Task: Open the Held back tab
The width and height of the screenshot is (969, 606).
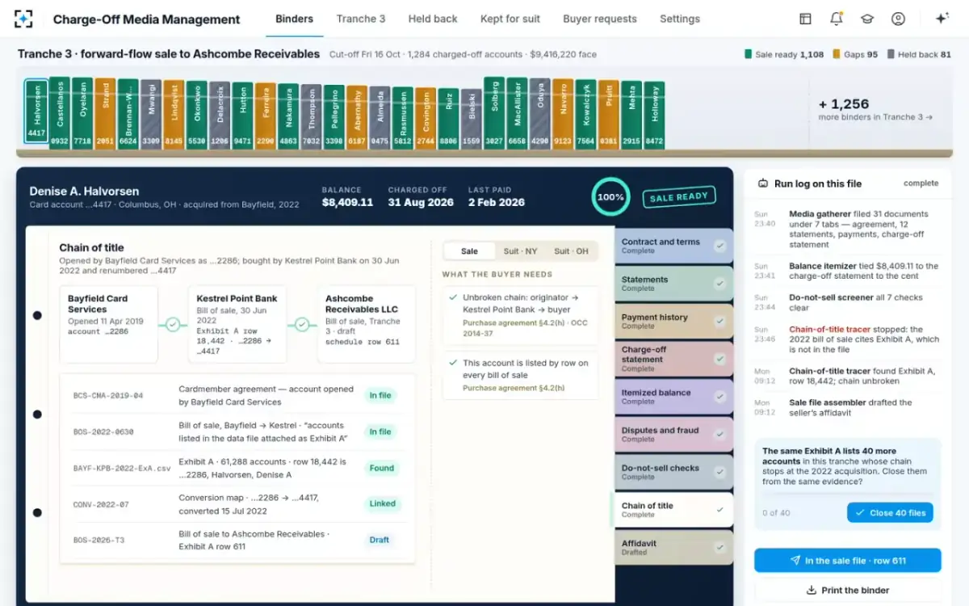Action: pyautogui.click(x=433, y=19)
